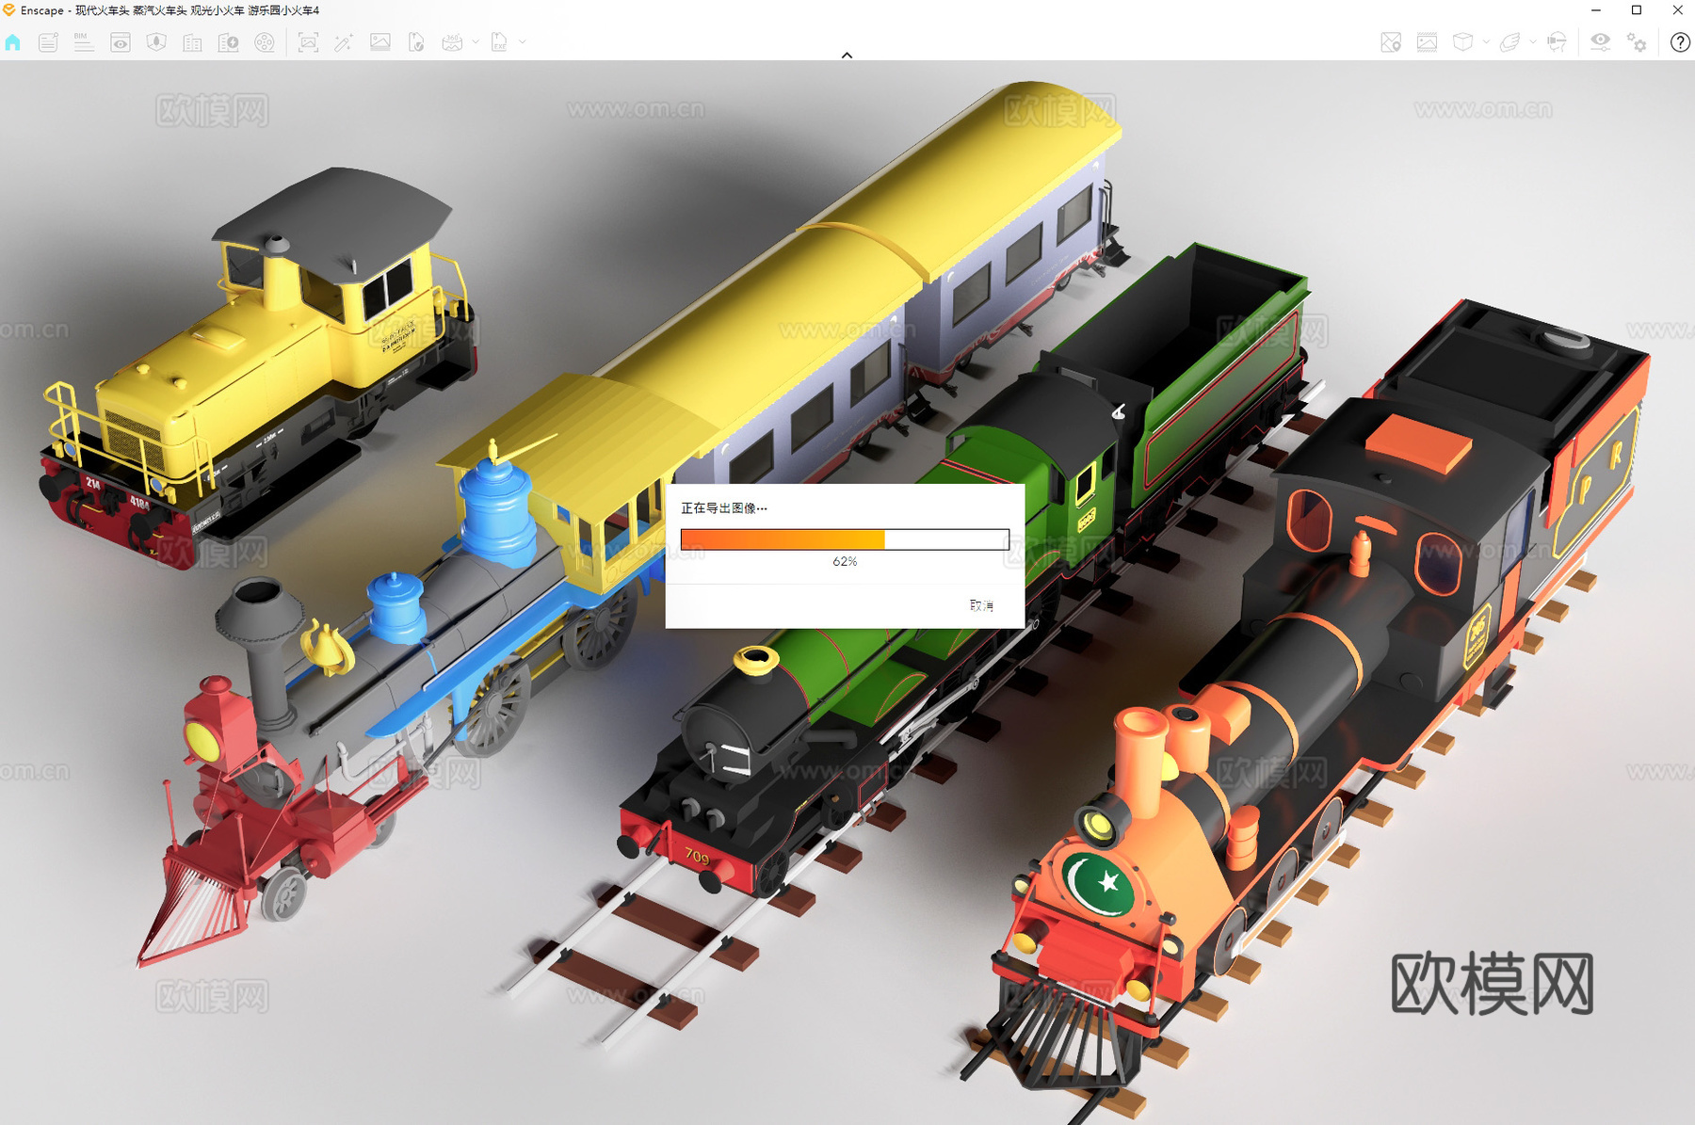The height and width of the screenshot is (1125, 1695).
Task: Click the 62% progress label
Action: pyautogui.click(x=845, y=562)
